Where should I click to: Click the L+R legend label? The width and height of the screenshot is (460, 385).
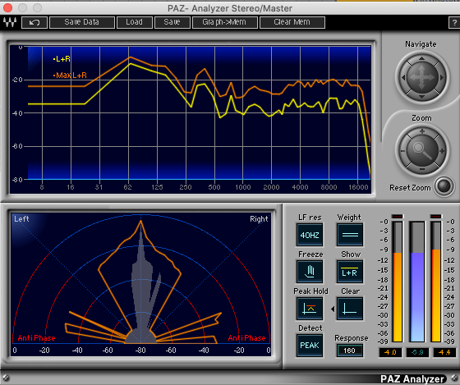pyautogui.click(x=62, y=59)
